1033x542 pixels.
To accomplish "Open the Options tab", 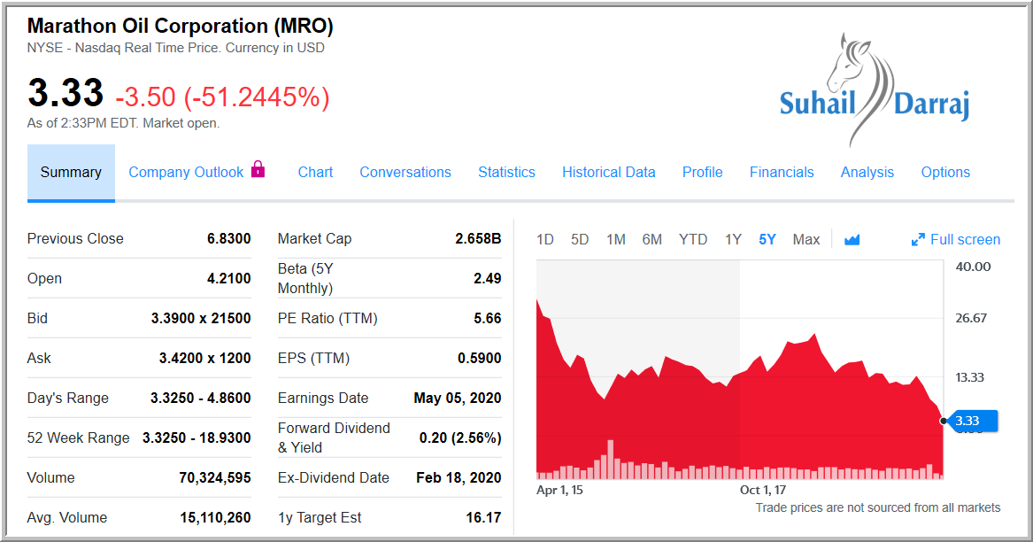I will pyautogui.click(x=945, y=172).
